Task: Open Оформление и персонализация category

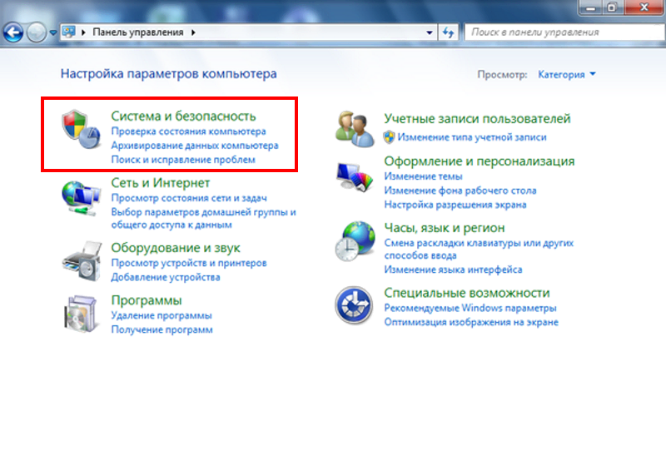Action: (480, 161)
